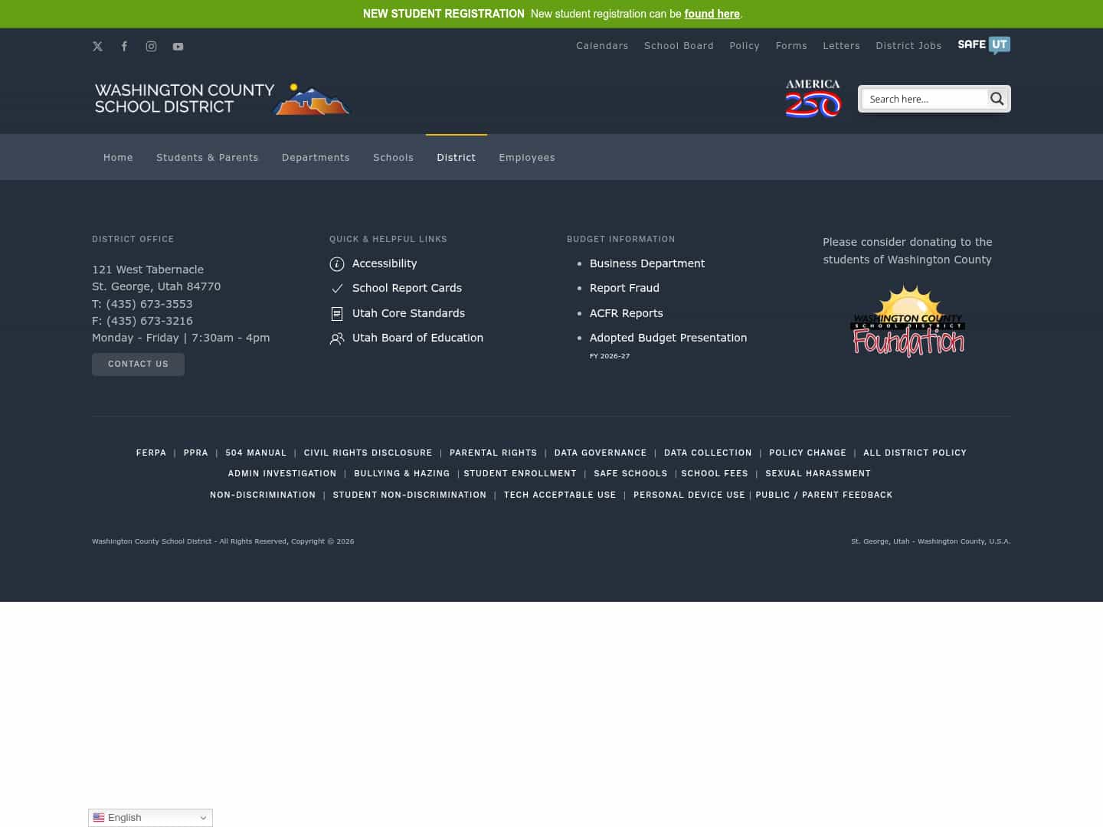1103x827 pixels.
Task: Open PERSONAL DEVICE USE link
Action: 689,495
